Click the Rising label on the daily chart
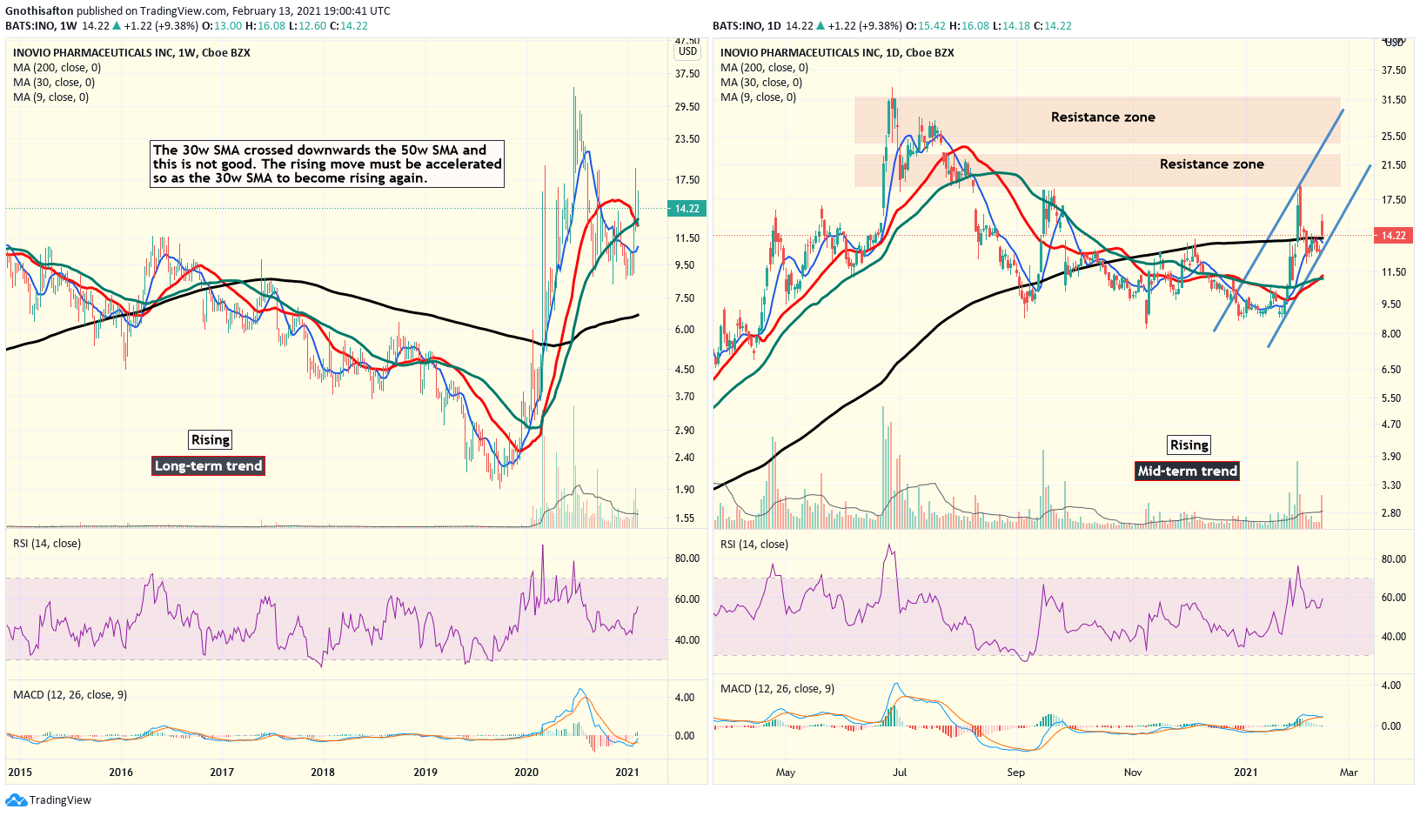This screenshot has height=816, width=1420. [1189, 445]
